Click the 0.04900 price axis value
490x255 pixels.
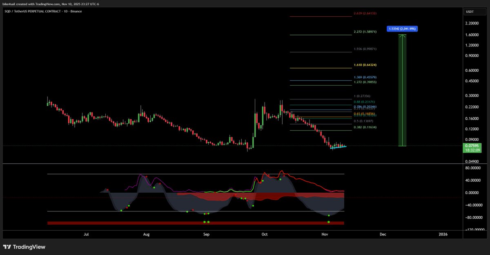pyautogui.click(x=472, y=161)
